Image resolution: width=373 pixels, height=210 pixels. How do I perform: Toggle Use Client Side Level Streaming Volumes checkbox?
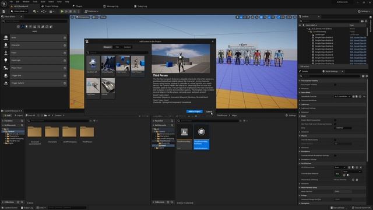[x=335, y=124]
